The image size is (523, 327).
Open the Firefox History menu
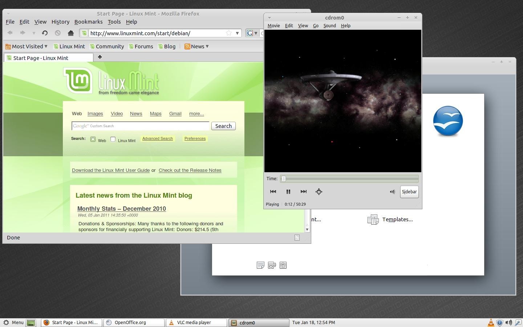click(60, 22)
